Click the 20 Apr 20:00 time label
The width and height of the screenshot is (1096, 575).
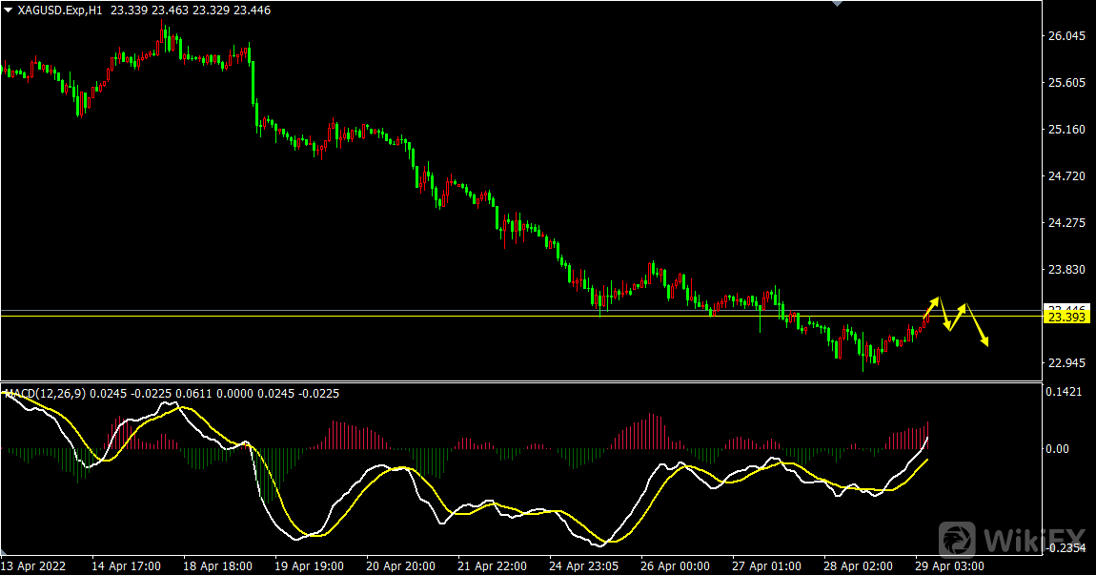[400, 565]
